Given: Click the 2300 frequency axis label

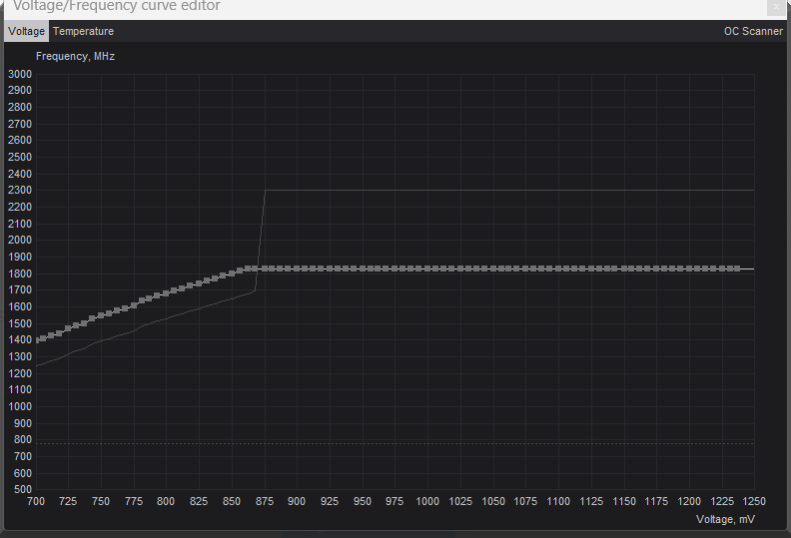Looking at the screenshot, I should click(x=20, y=190).
